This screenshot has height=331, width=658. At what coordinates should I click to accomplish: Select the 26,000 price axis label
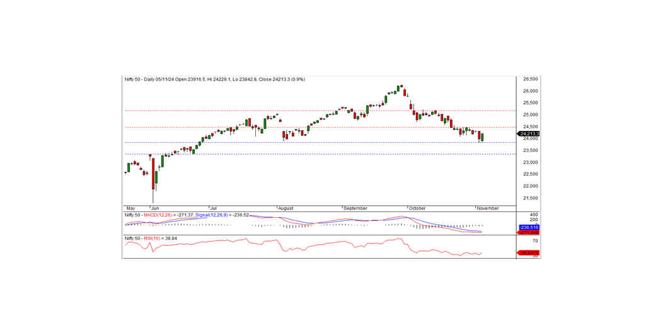(x=531, y=91)
